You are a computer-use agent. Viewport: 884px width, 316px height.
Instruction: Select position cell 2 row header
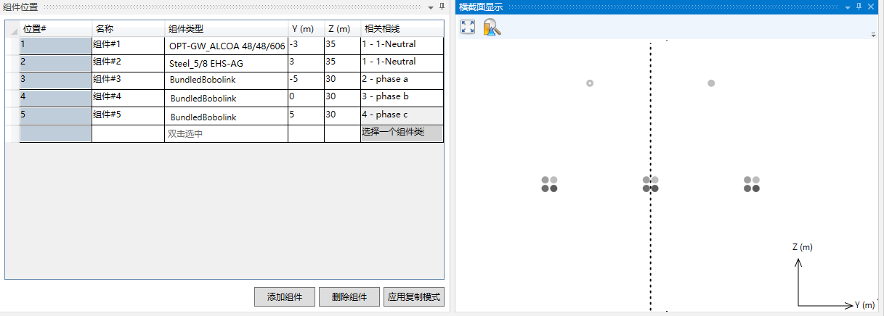[56, 63]
